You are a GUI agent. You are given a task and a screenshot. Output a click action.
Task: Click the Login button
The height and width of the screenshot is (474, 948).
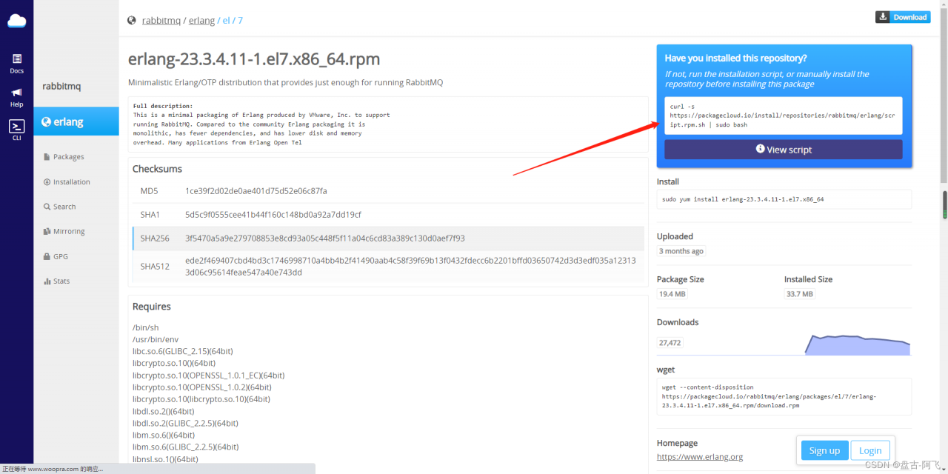tap(870, 450)
